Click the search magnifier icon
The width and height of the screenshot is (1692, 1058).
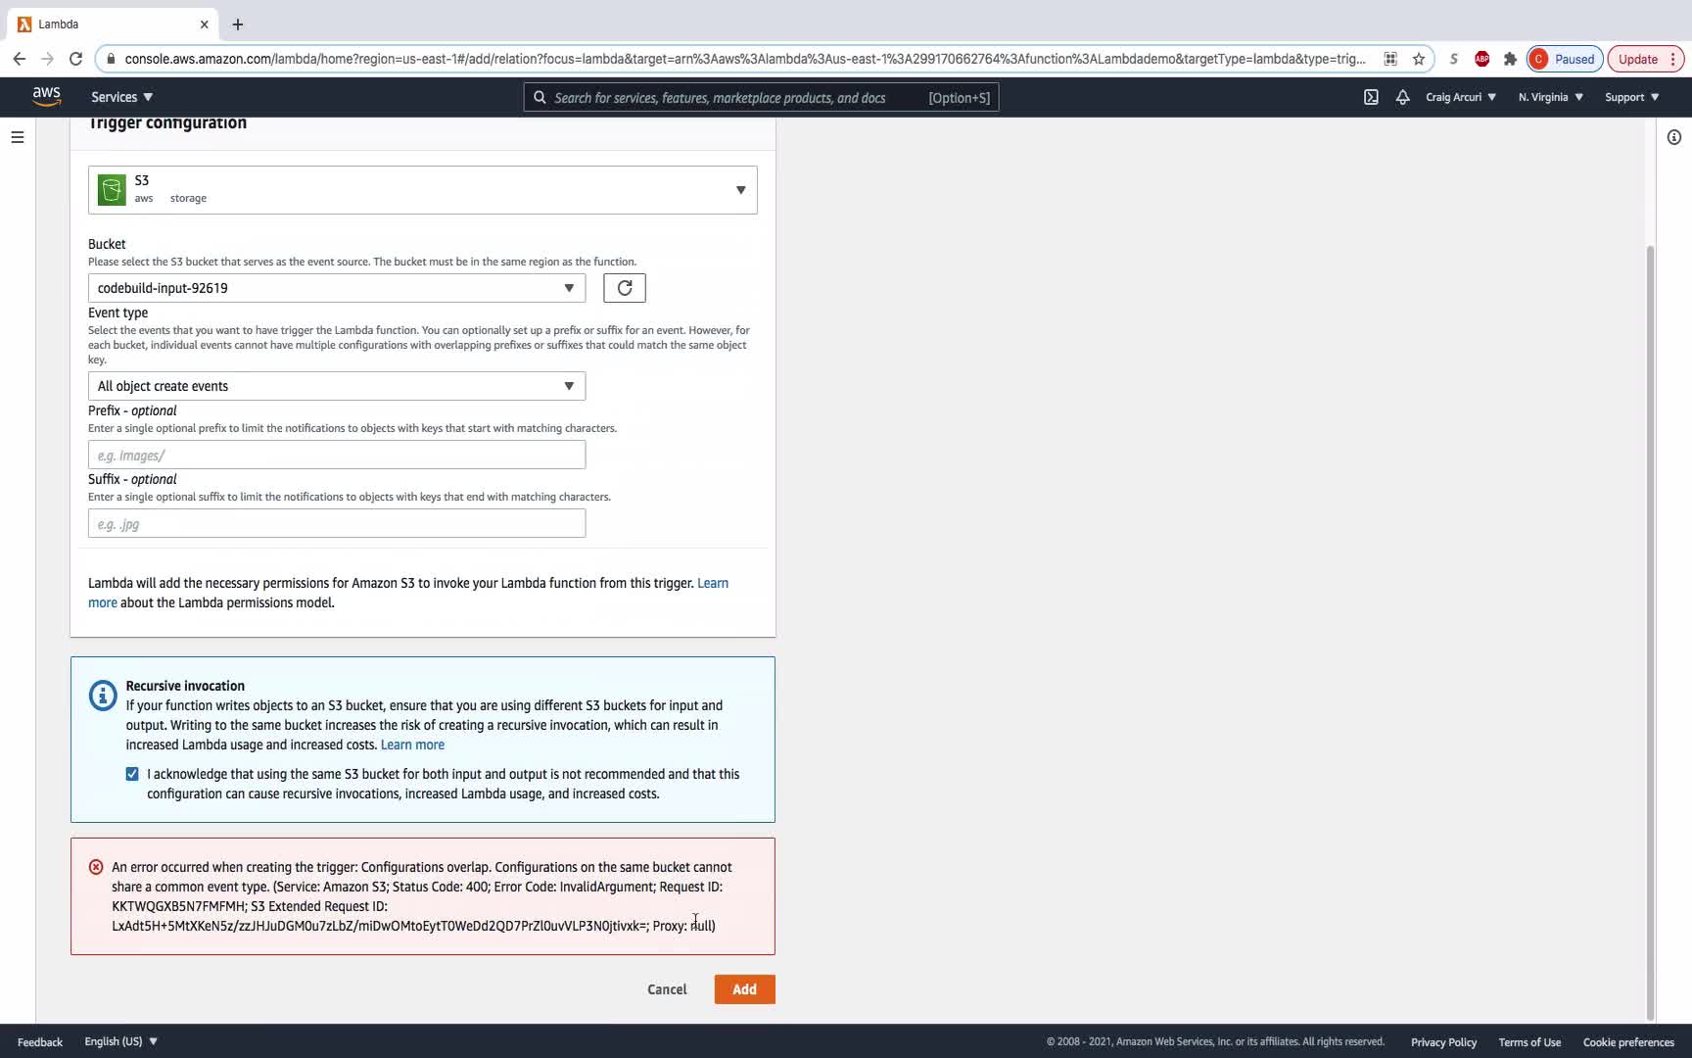(540, 97)
